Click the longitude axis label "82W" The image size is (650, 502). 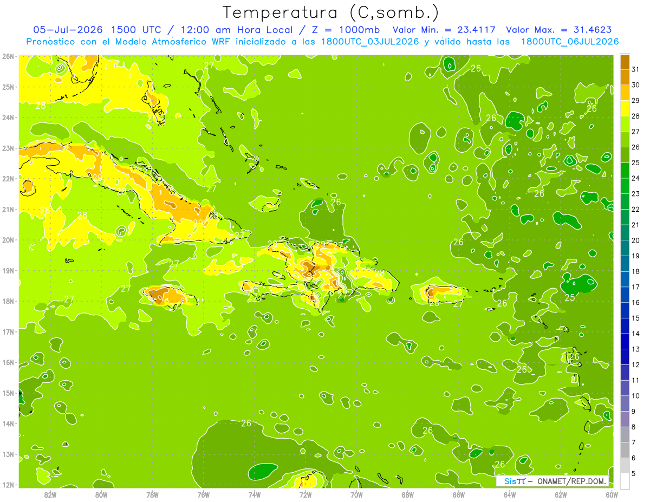(x=50, y=494)
